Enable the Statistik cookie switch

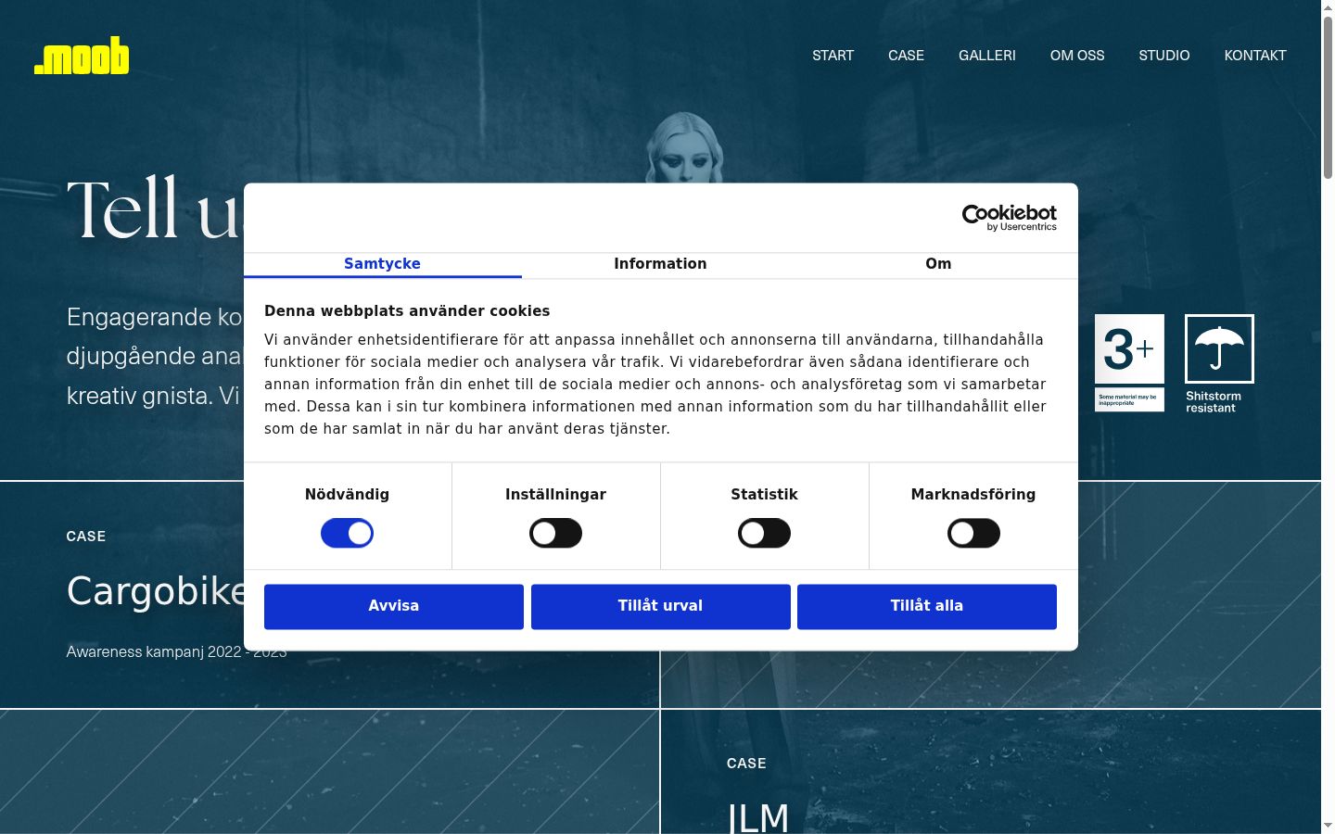(764, 533)
